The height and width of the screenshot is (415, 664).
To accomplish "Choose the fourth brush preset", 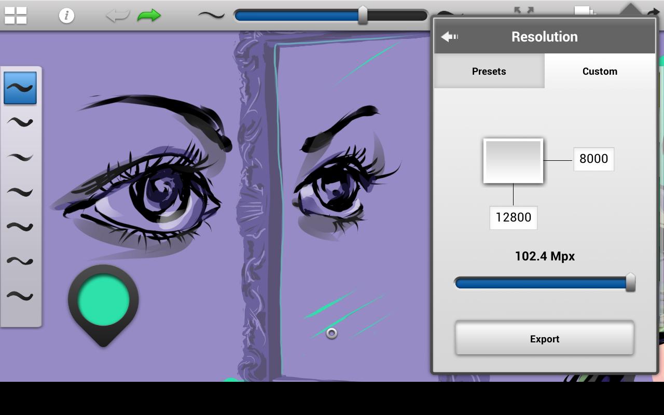I will pos(20,192).
